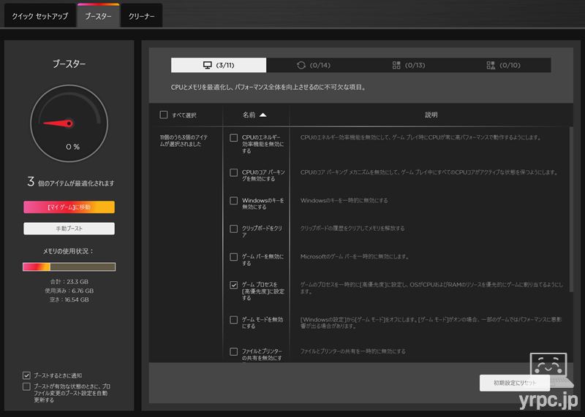Enable auto-update boost settings on profile change
Viewport: 585px width, 417px height.
tap(26, 386)
